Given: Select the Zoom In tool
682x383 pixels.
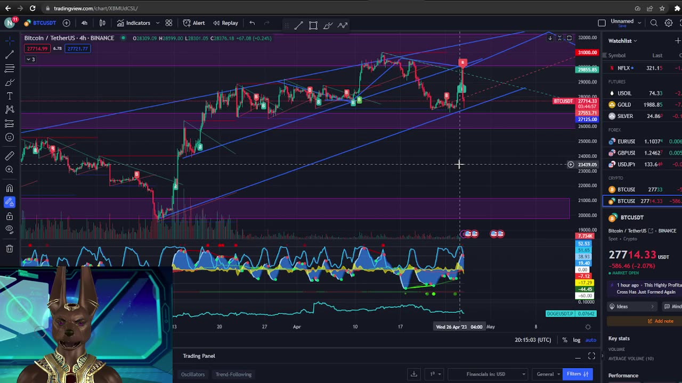Looking at the screenshot, I should coord(10,169).
